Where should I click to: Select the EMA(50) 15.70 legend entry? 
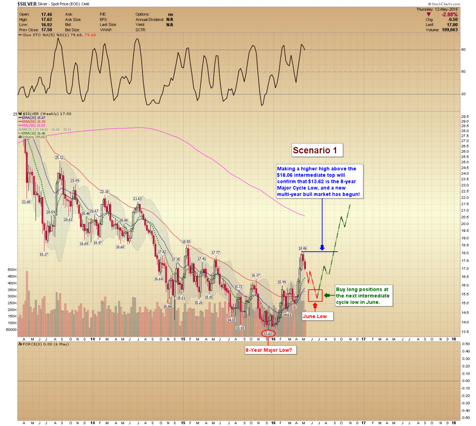(x=33, y=122)
